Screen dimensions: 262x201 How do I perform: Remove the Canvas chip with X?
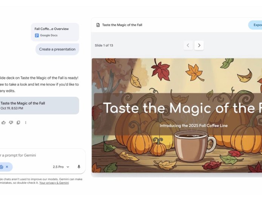coord(7,167)
